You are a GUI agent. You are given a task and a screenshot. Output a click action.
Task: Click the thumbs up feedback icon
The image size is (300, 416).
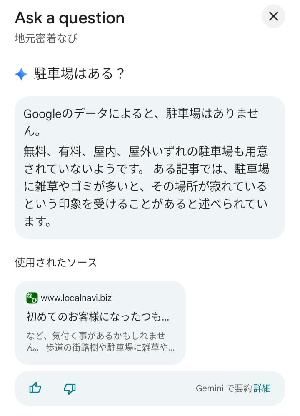(x=35, y=388)
